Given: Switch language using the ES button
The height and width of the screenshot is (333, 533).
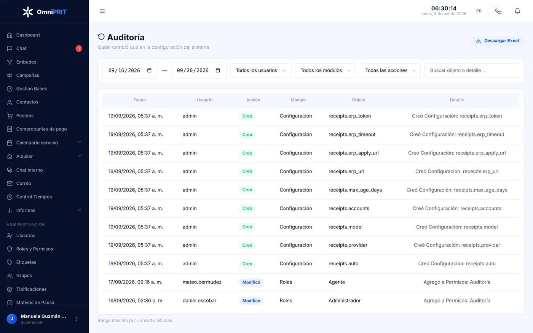Looking at the screenshot, I should (x=479, y=11).
